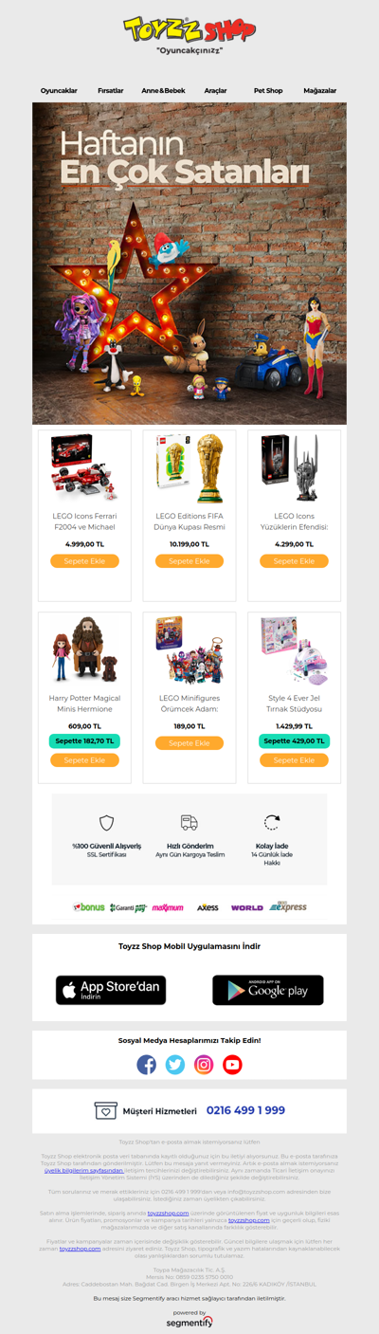Open the Pet Shop menu item
The image size is (379, 1334).
point(268,91)
